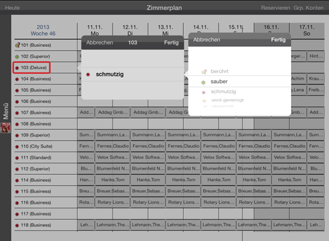Pick schmutzig in the status picker
Image resolution: width=329 pixels, height=241 pixels.
pos(240,92)
